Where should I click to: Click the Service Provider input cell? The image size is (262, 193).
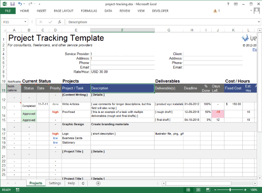tap(122, 54)
